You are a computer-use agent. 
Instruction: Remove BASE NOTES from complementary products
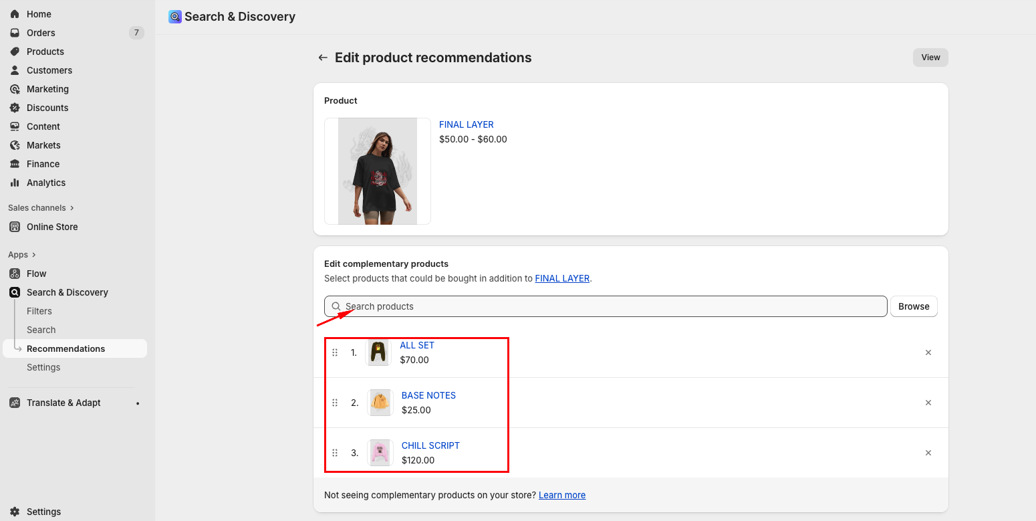(928, 403)
